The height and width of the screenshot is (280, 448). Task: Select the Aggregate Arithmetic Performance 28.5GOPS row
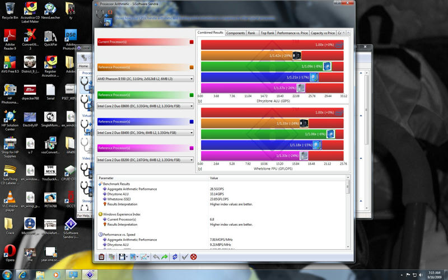221,189
